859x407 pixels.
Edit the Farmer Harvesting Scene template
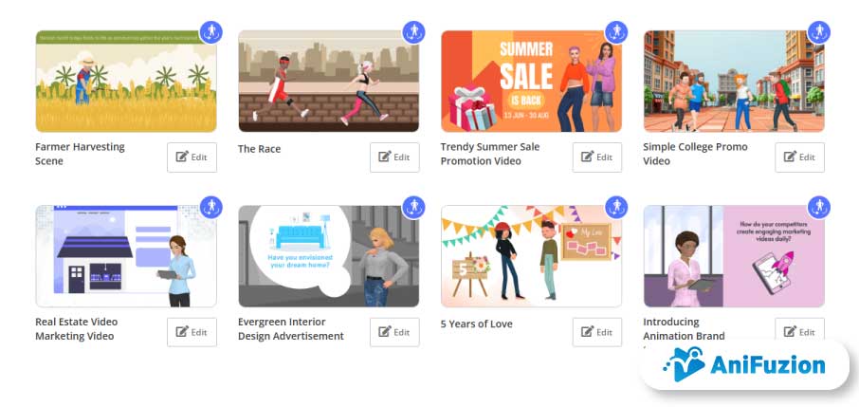tap(192, 157)
